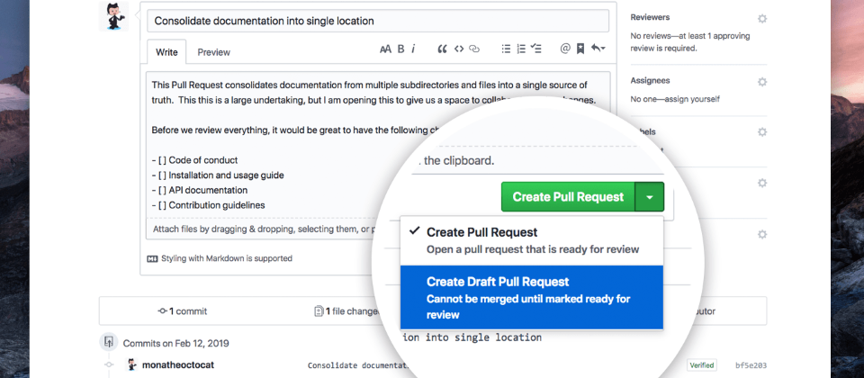The height and width of the screenshot is (378, 864).
Task: Click the Assignees sidebar heading
Action: [x=650, y=80]
